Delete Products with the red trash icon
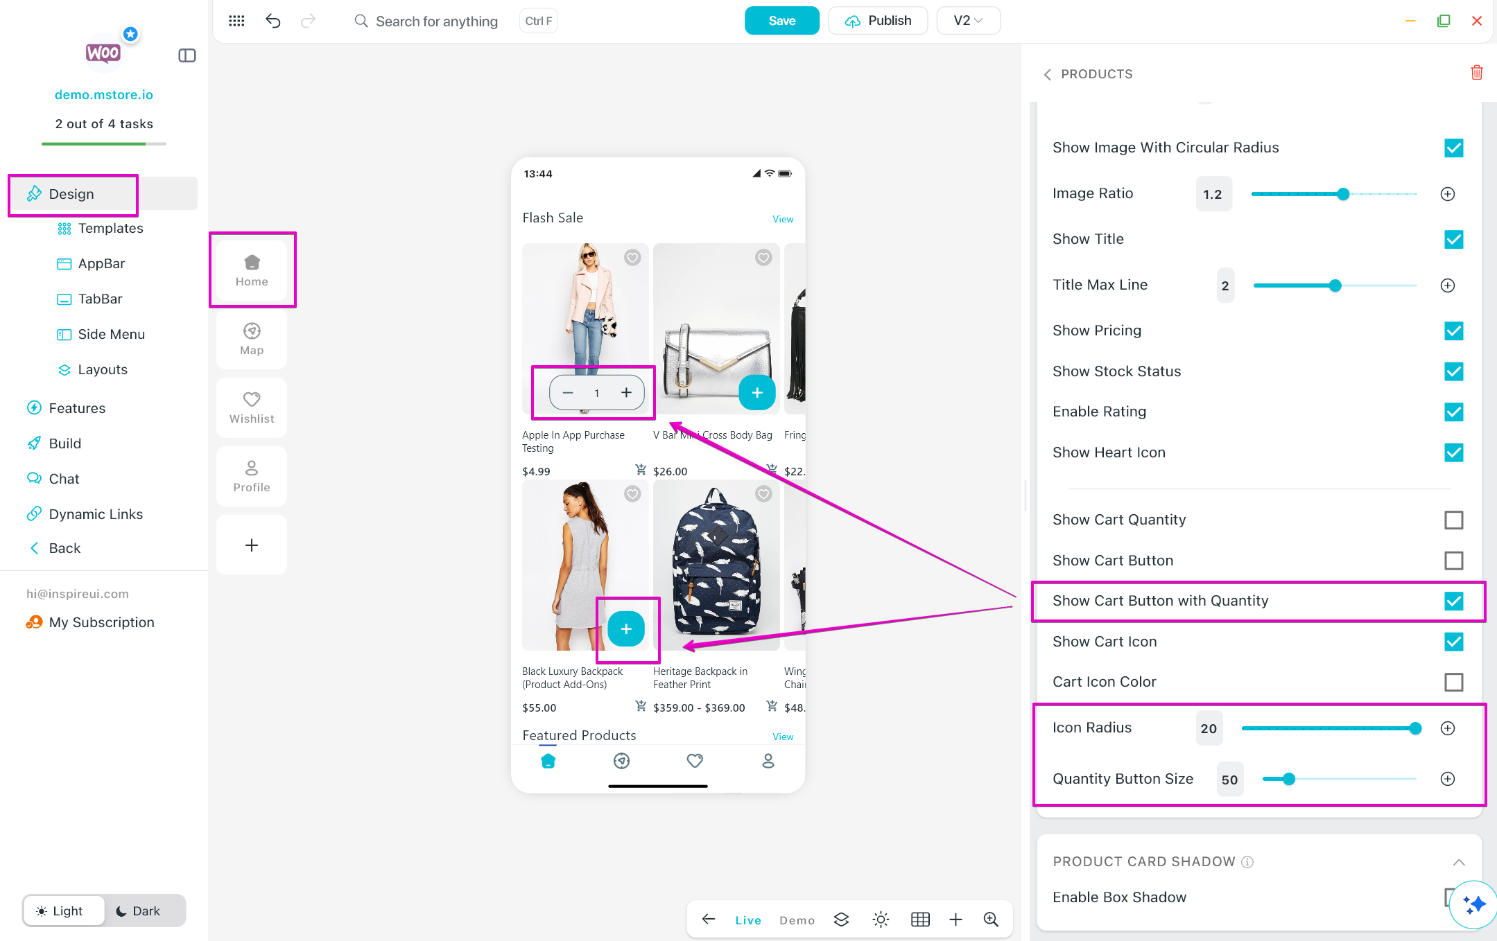 click(1476, 73)
